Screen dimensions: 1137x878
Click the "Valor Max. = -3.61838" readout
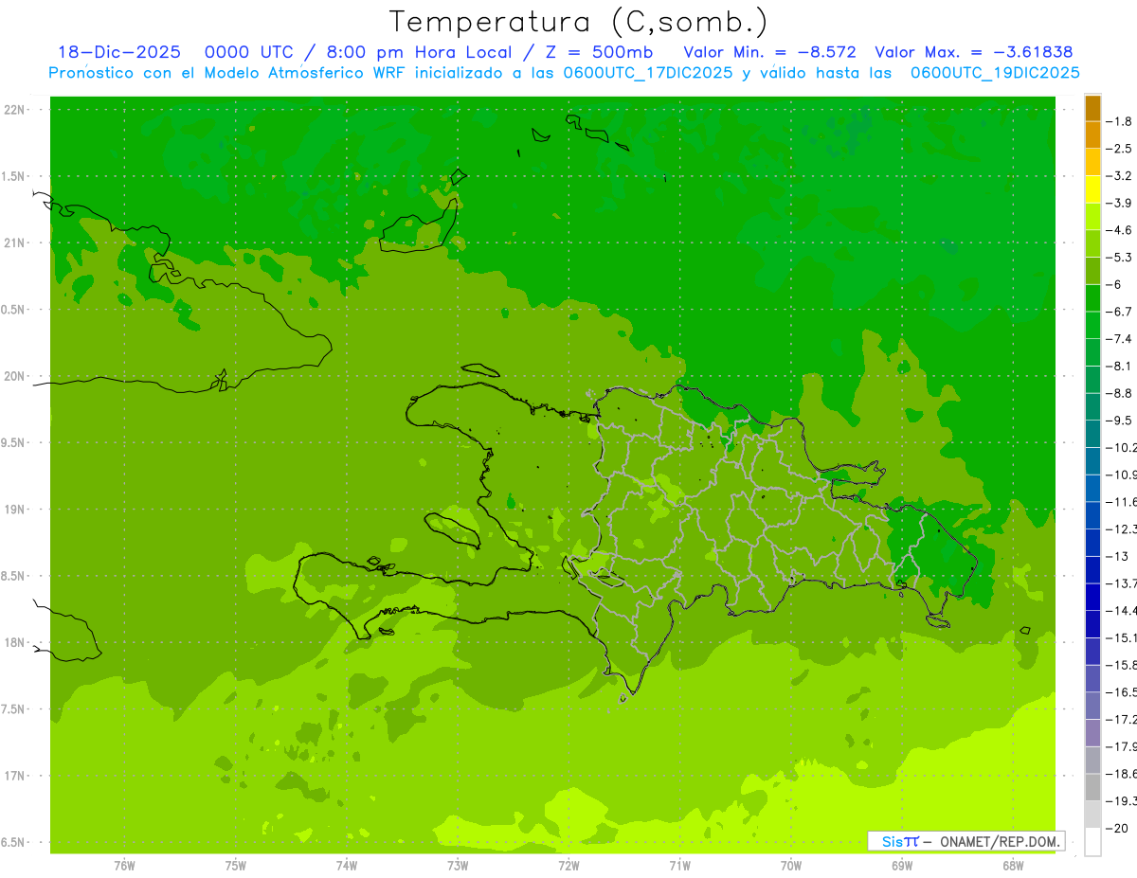tap(974, 53)
